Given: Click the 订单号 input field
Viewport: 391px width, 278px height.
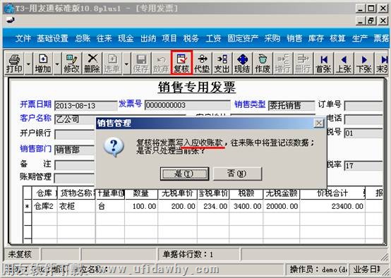Looking at the screenshot, I should [363, 106].
